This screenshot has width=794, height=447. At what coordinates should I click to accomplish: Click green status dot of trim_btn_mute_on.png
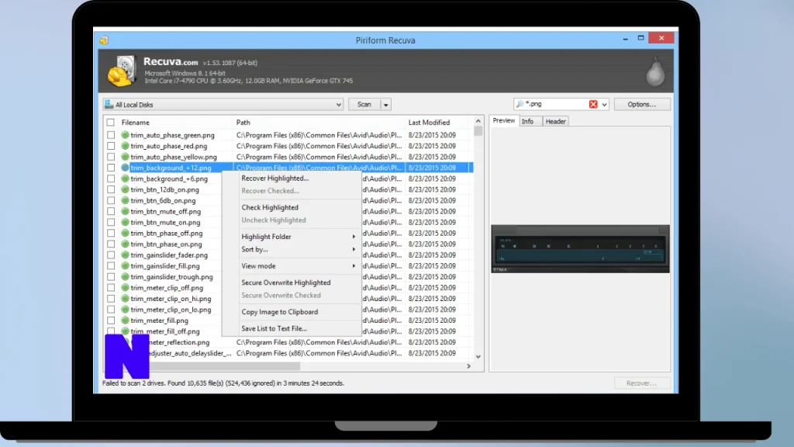(x=125, y=222)
